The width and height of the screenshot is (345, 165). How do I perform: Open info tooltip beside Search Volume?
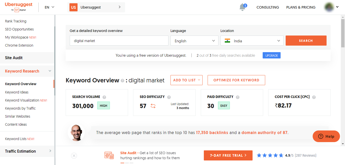(104, 97)
